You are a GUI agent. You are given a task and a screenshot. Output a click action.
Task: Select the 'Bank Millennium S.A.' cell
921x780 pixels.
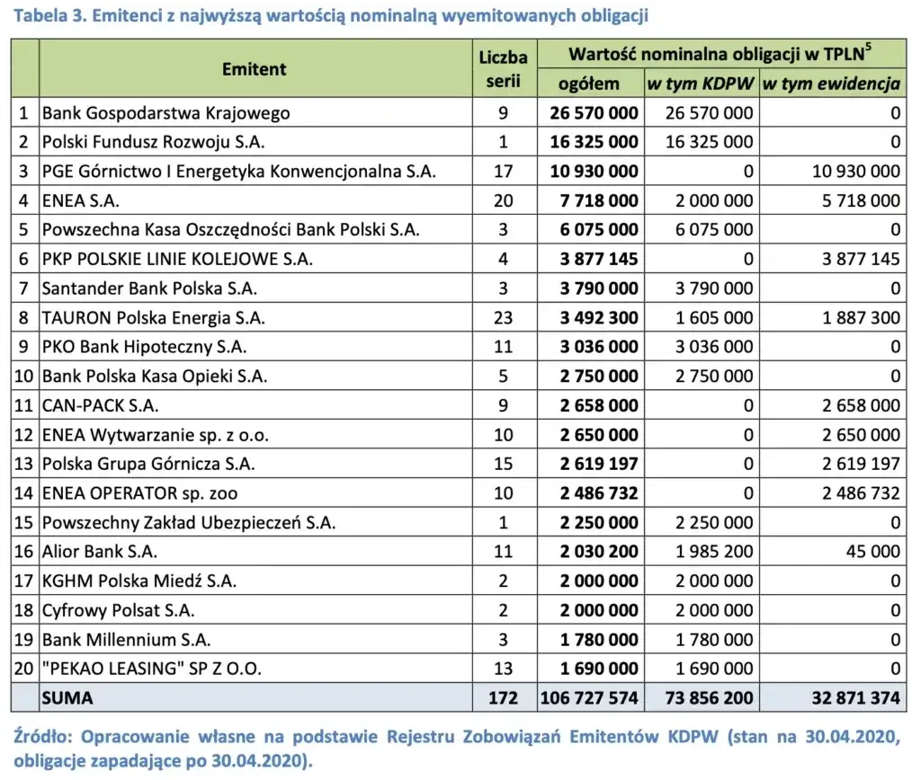(x=125, y=639)
